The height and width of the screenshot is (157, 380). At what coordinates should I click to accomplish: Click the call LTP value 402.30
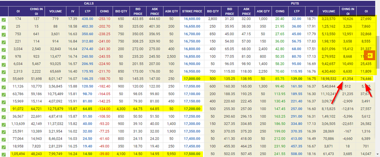point(87,27)
